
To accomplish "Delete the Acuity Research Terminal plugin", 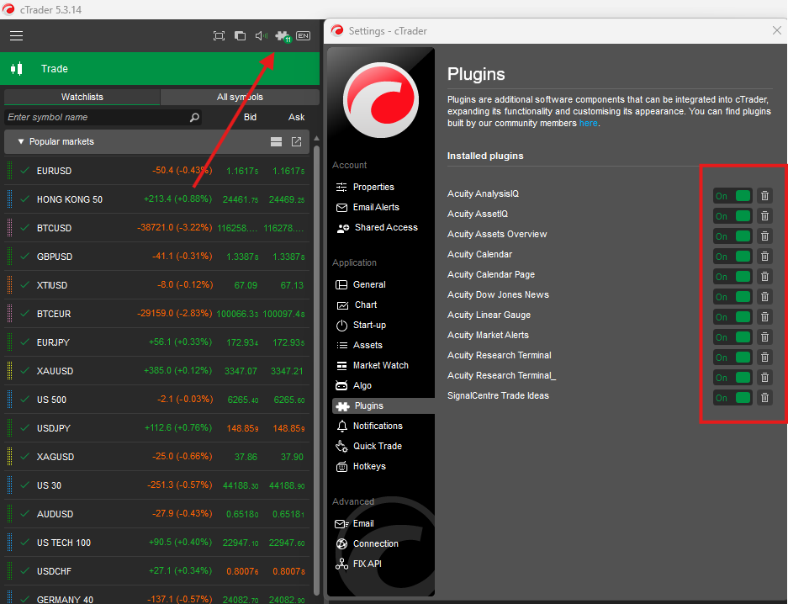I will (764, 357).
